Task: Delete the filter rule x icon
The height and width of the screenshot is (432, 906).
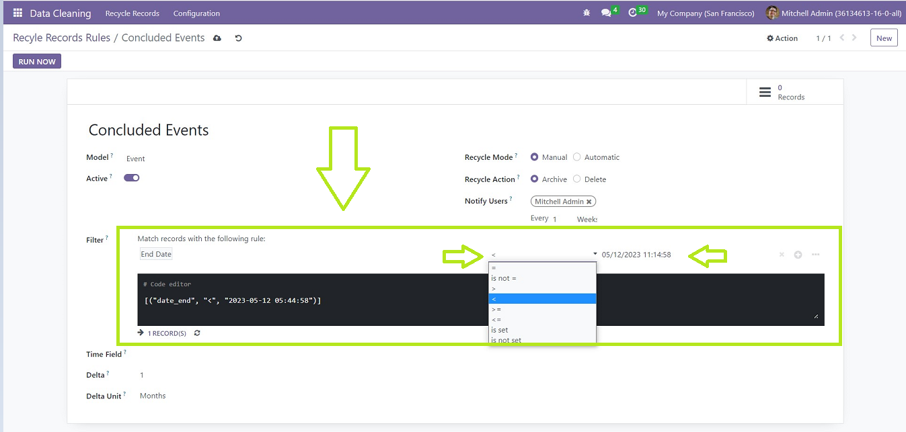Action: (x=782, y=255)
